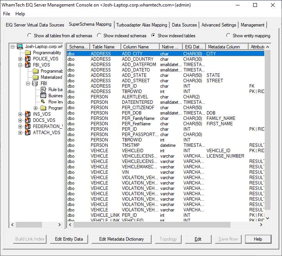282x256 pixels.
Task: Select the ADD_COUNTRY row
Action: click(165, 59)
